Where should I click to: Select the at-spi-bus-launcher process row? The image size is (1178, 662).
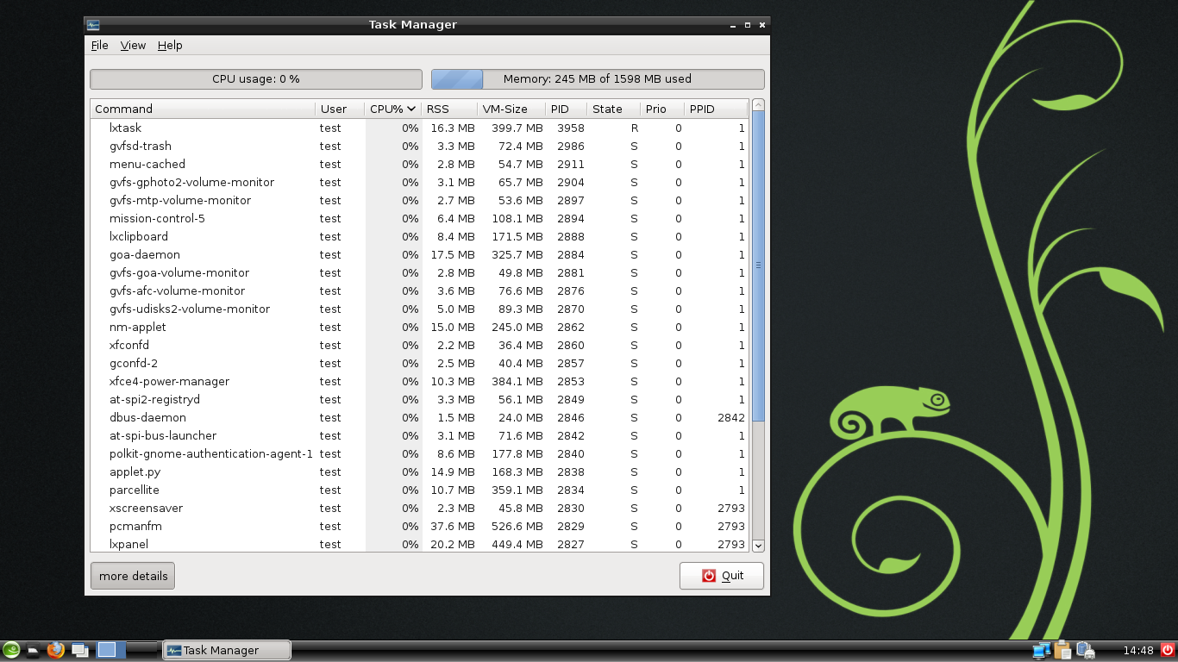tap(419, 435)
